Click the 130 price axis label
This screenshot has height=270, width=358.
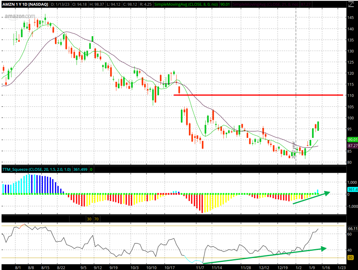click(351, 51)
